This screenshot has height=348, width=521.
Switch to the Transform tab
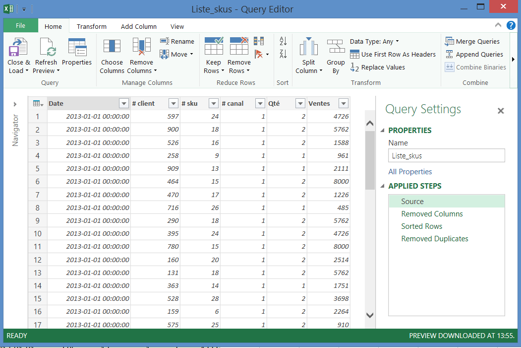tap(92, 26)
